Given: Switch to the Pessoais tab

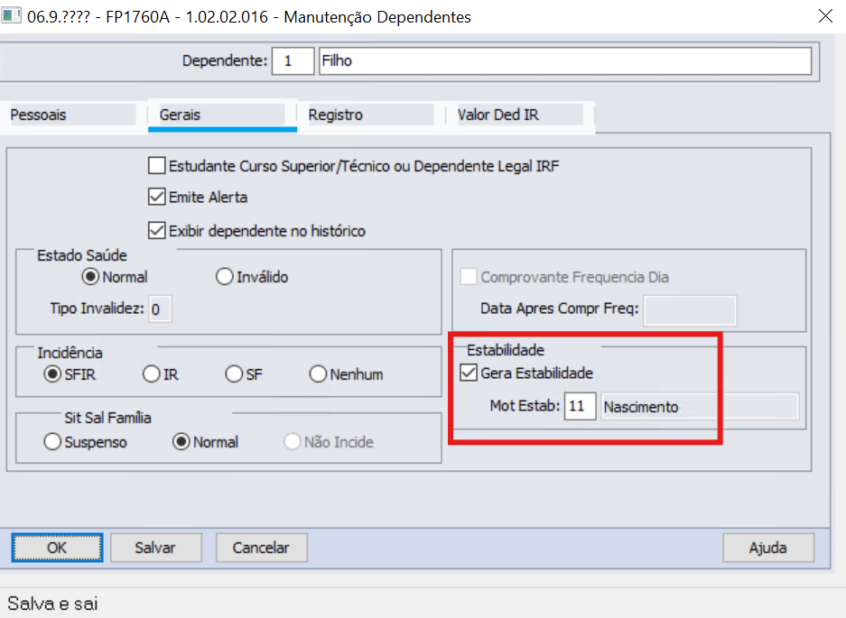Looking at the screenshot, I should pyautogui.click(x=72, y=115).
